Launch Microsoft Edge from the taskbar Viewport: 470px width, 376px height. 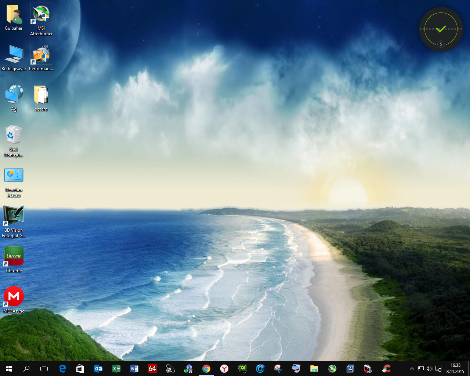(62, 369)
